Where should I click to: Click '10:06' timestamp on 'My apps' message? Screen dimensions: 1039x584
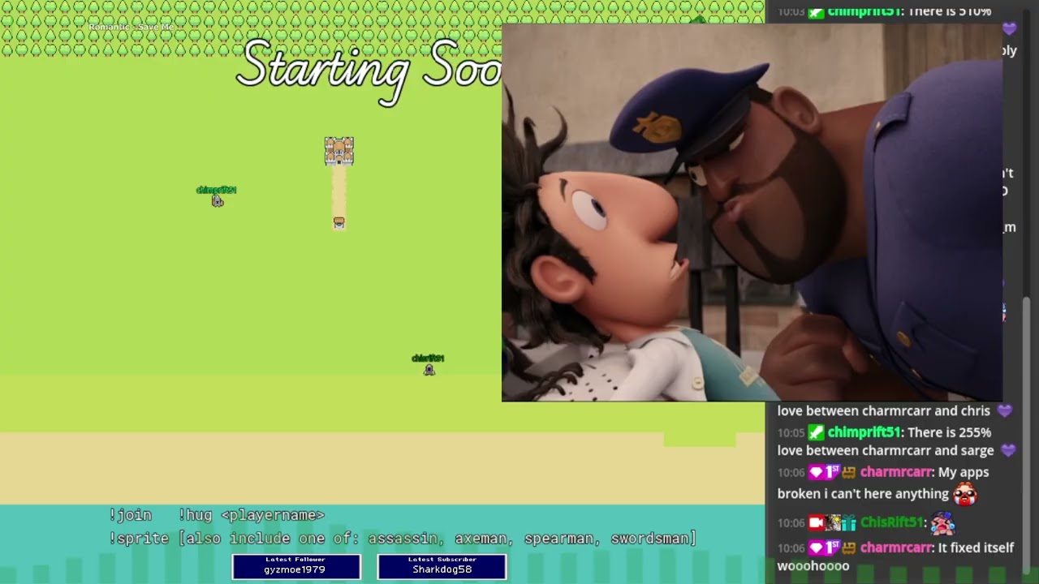(791, 473)
